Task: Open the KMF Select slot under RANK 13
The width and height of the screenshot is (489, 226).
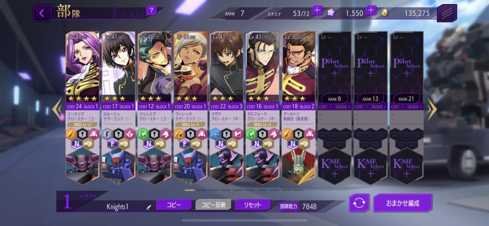Action: click(370, 166)
